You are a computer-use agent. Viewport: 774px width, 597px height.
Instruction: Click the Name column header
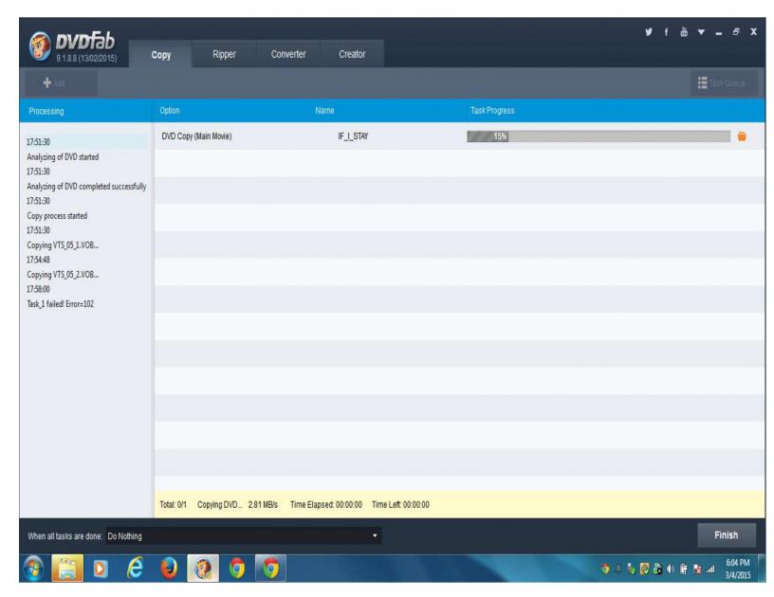(x=324, y=111)
